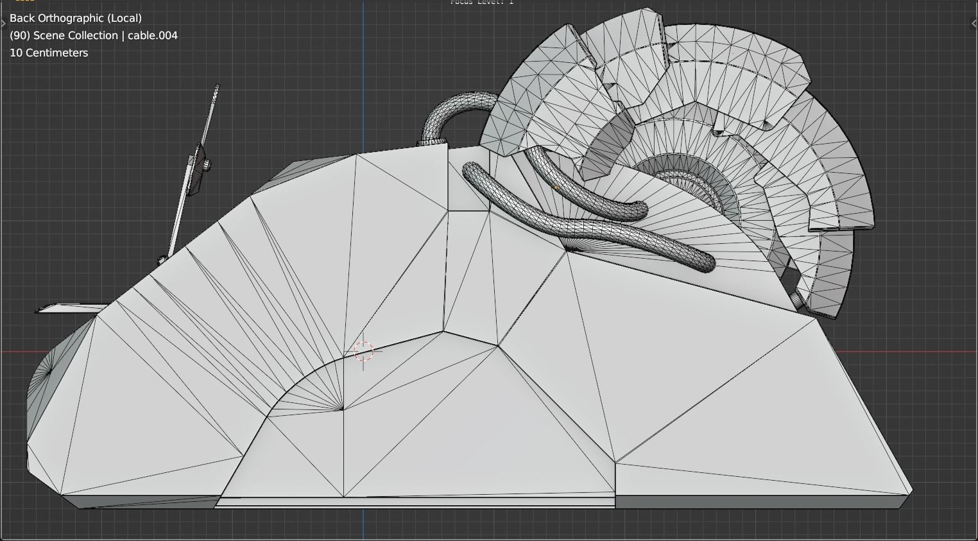Screen dimensions: 978x541
Task: Click the '10 Centimeters' grid scale text
Action: click(49, 53)
